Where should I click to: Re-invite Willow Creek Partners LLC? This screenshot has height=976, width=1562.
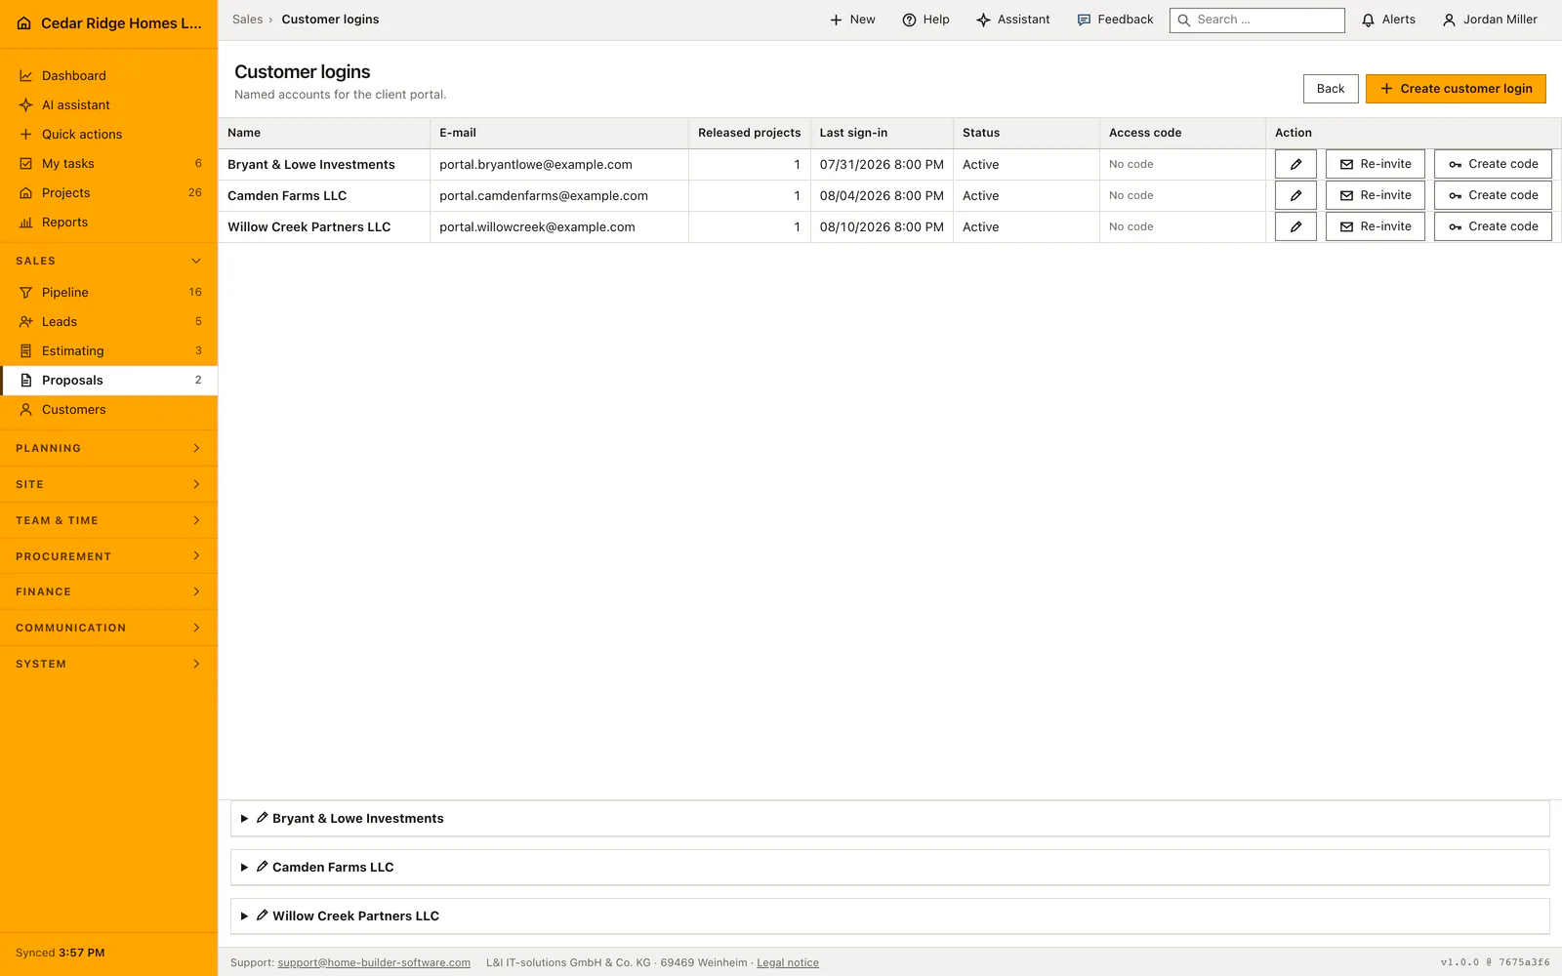(x=1375, y=226)
